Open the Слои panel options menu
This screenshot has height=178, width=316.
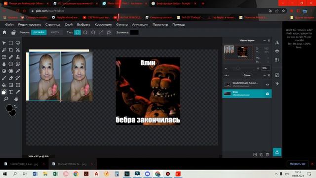pyautogui.click(x=227, y=75)
